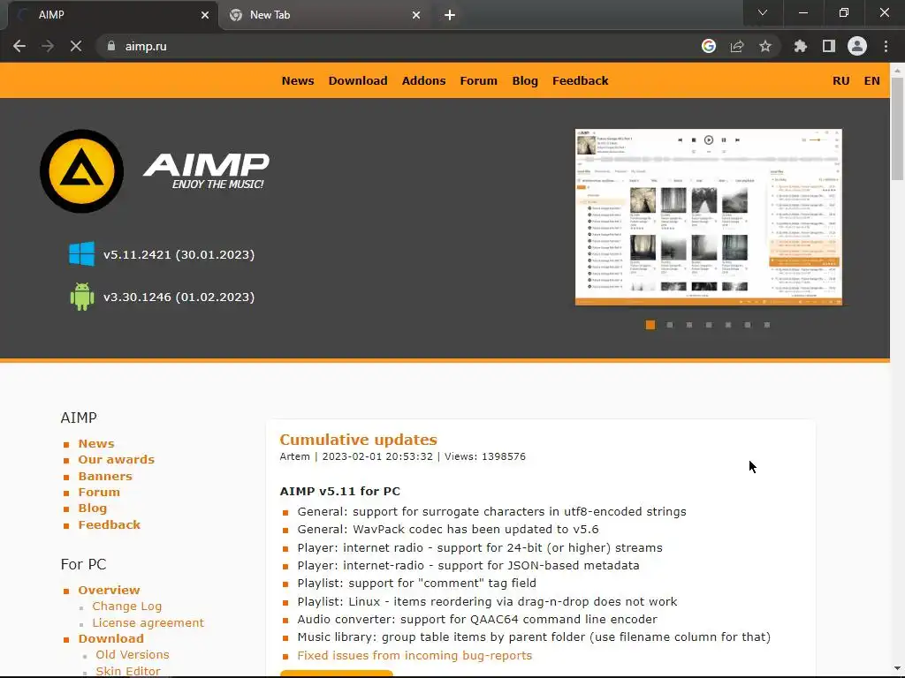Click the scrollbar down arrow
Screen dimensions: 905x678
click(897, 668)
